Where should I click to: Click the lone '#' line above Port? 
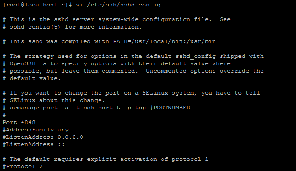4,115
